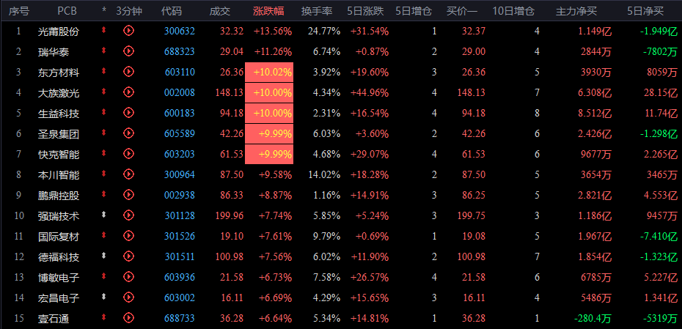Select stock name 快克智能
682x329 pixels.
click(59, 155)
